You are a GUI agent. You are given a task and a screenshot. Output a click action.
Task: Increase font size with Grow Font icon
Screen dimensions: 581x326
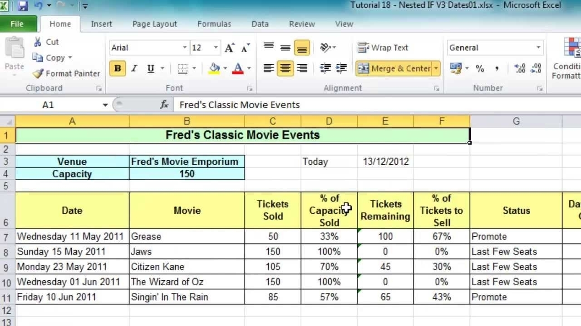click(230, 48)
